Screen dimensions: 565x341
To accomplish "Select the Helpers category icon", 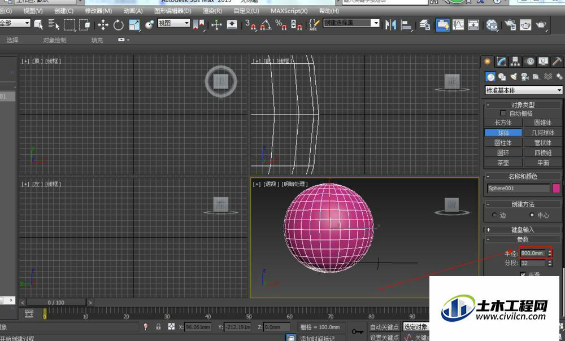I will [x=537, y=77].
